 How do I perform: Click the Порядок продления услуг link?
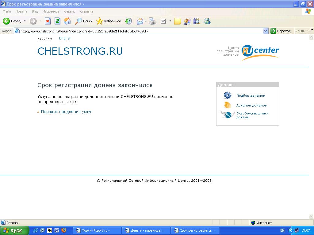coord(67,112)
